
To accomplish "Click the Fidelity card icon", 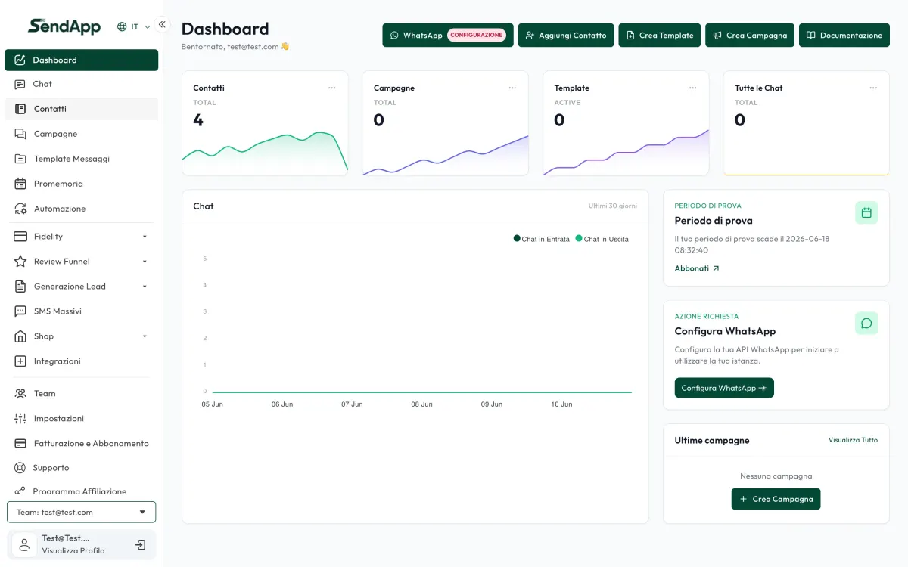I will click(x=20, y=237).
